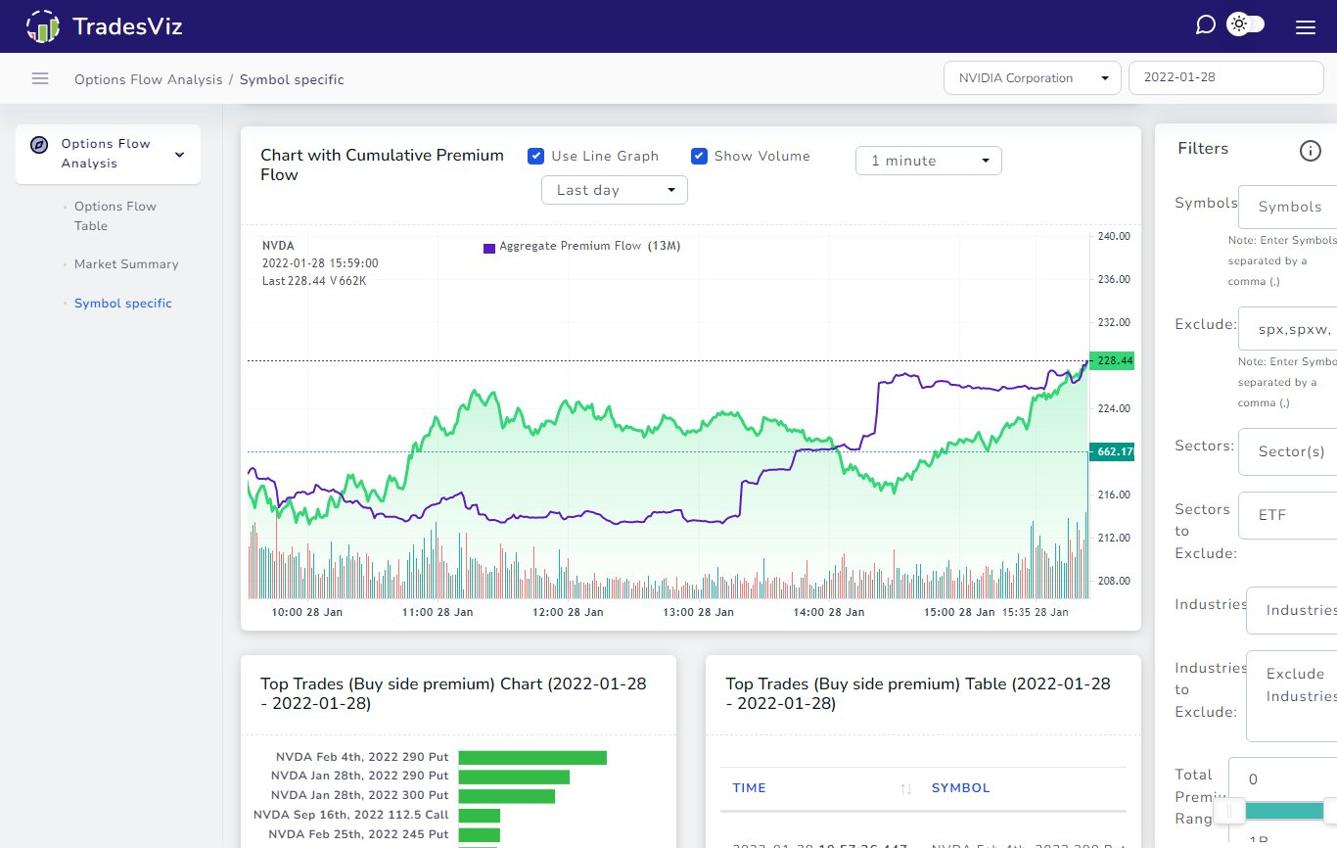Click the compass icon beside Options Flow Analysis
The image size is (1337, 848).
tap(38, 144)
